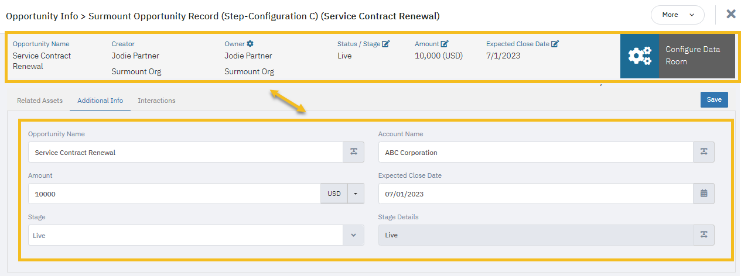Click icon button beside Account Name field

(x=704, y=152)
